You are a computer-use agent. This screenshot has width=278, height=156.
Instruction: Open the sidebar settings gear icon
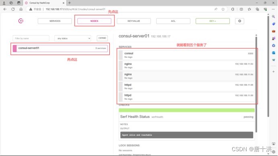[x=274, y=152]
